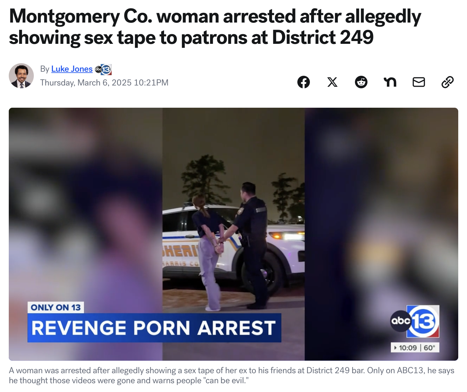Click the ONLY ON 13 label
The width and height of the screenshot is (467, 392).
pyautogui.click(x=56, y=307)
